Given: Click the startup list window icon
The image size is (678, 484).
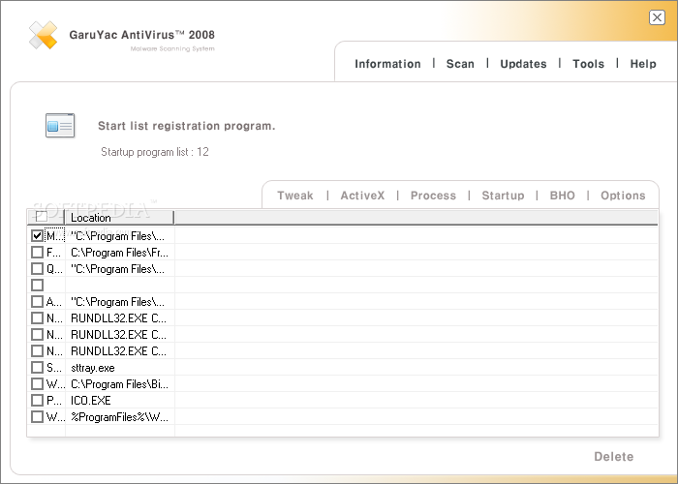Looking at the screenshot, I should [x=60, y=125].
